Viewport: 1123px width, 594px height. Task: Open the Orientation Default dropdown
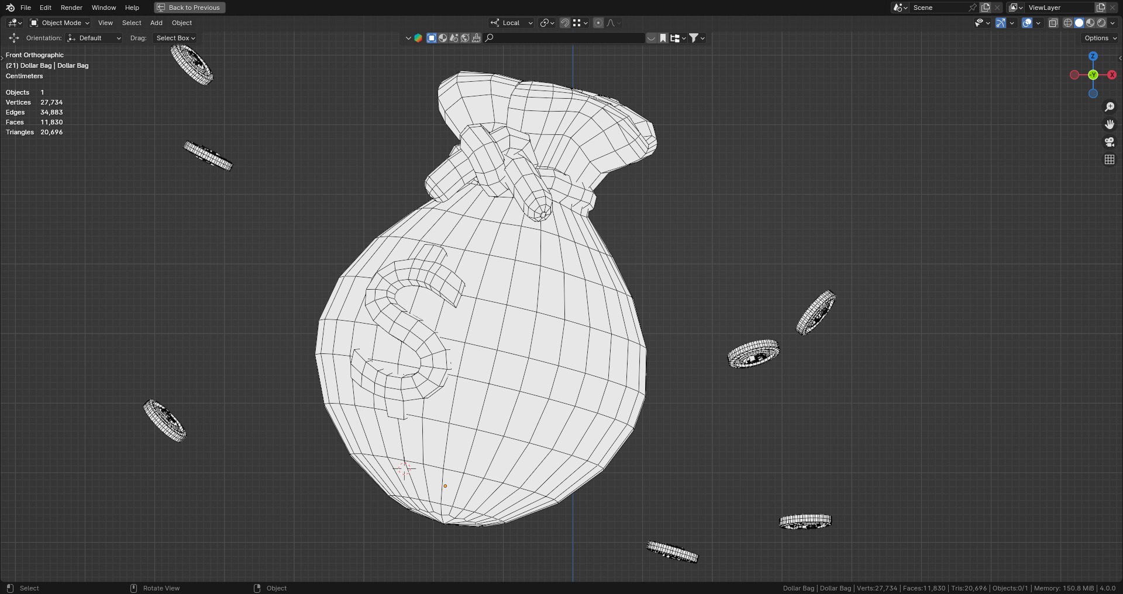click(x=94, y=38)
